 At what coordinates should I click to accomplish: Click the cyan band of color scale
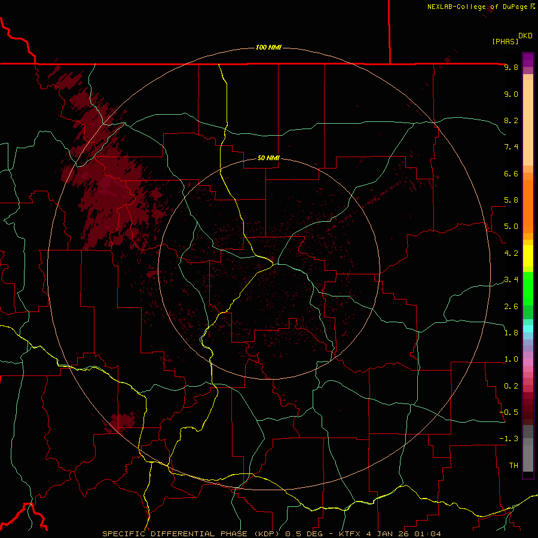pos(528,329)
